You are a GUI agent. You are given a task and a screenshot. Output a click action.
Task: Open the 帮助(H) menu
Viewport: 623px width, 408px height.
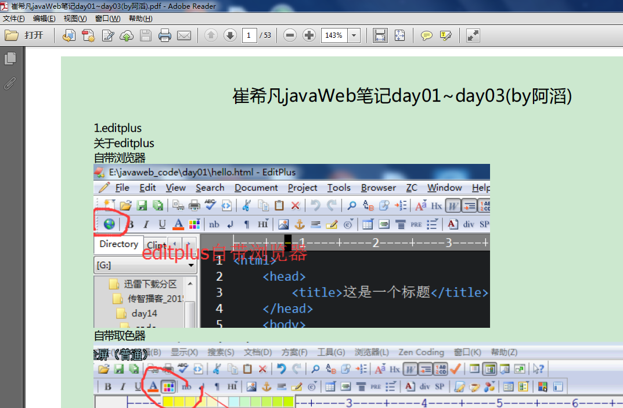(x=141, y=18)
